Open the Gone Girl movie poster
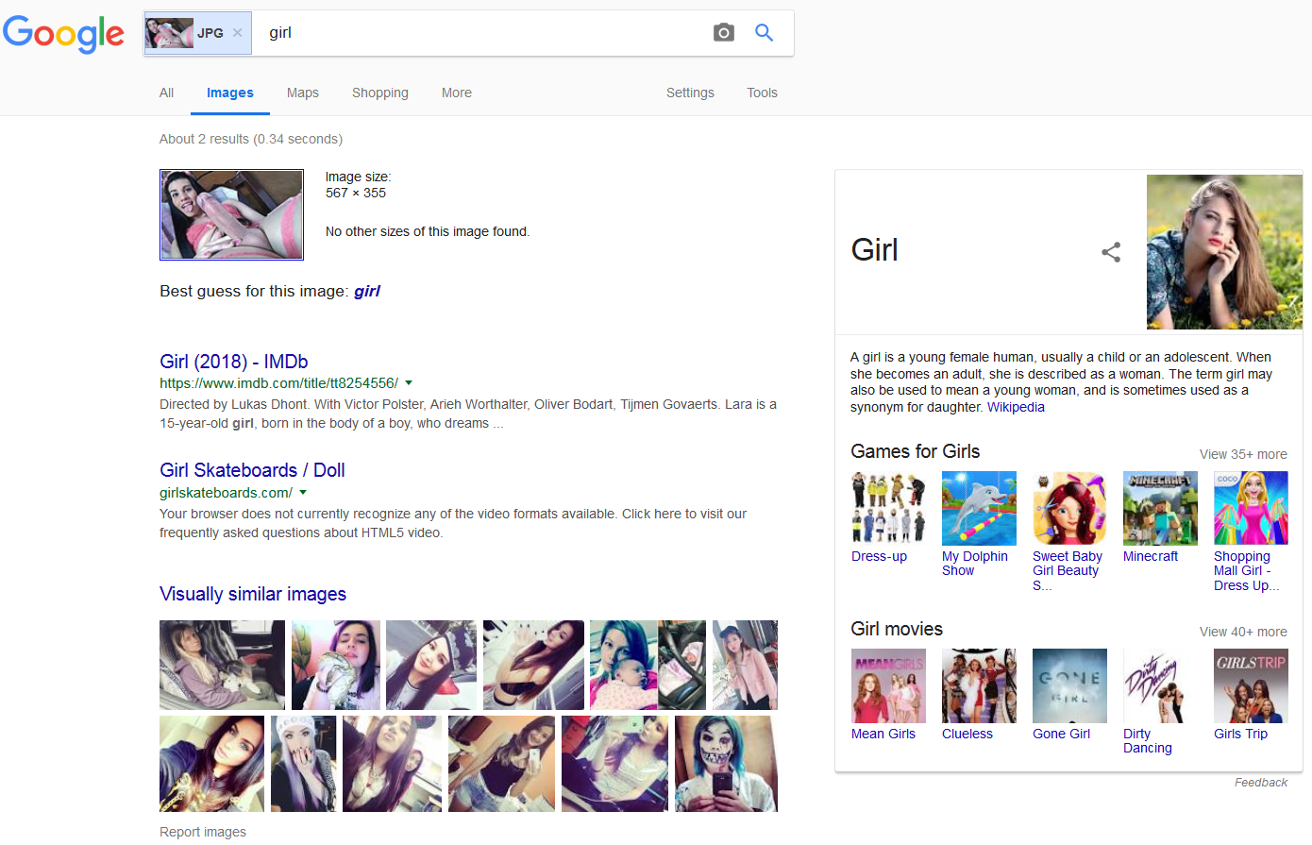This screenshot has height=845, width=1312. pyautogui.click(x=1069, y=685)
